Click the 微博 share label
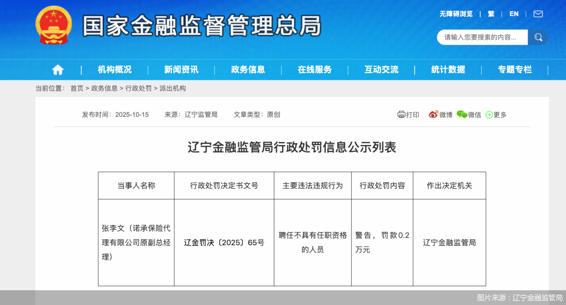The width and height of the screenshot is (566, 305). [x=446, y=115]
